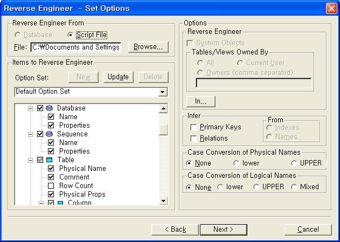Uncheck the Physical Props checkbox

pos(51,194)
